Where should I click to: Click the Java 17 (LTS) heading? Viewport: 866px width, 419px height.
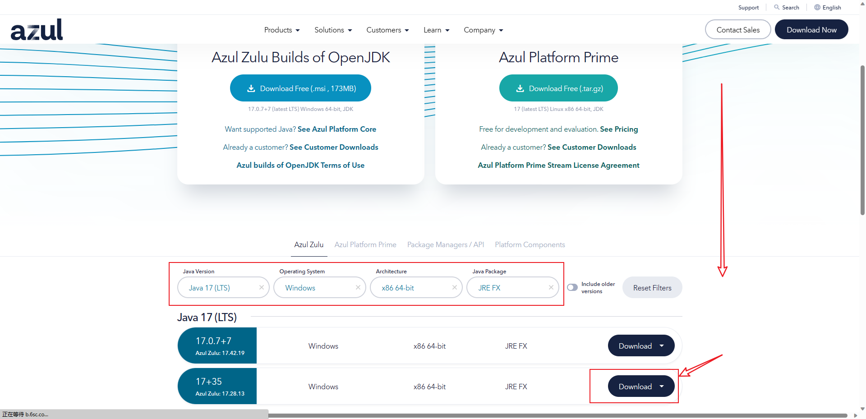pos(207,317)
